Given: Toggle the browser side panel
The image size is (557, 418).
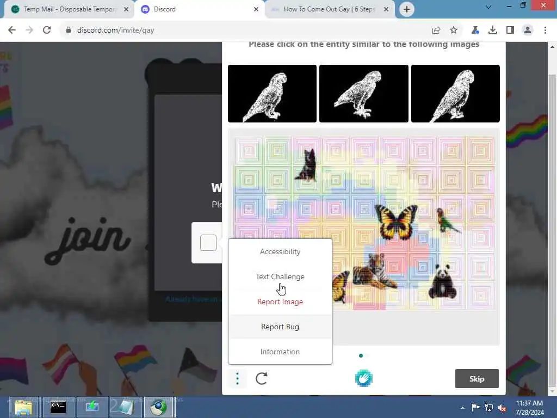Looking at the screenshot, I should 510,30.
